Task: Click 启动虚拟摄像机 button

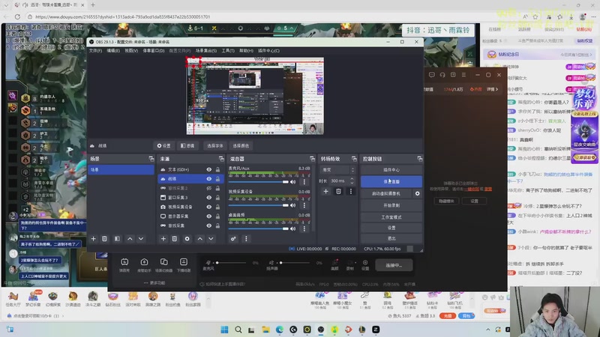Action: click(386, 194)
